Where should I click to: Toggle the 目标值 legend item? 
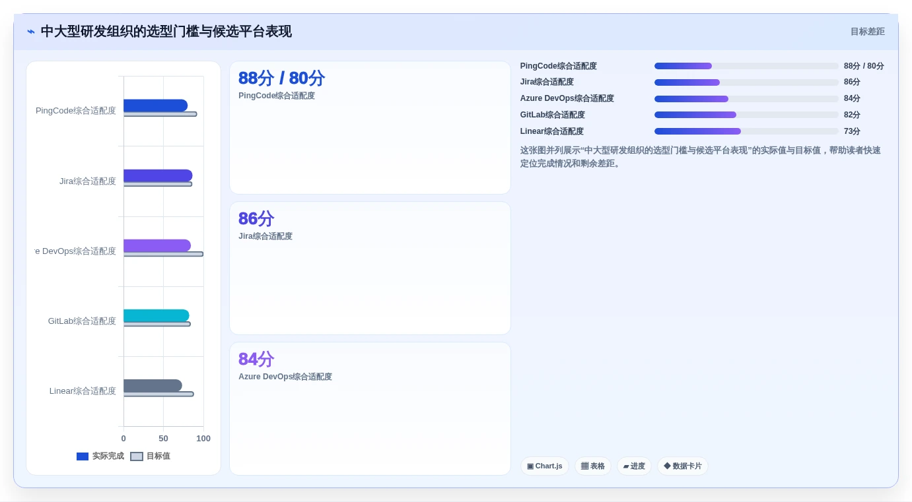[150, 456]
